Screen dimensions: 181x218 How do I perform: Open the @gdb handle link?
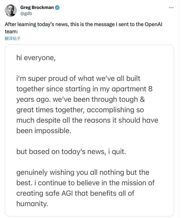pyautogui.click(x=26, y=14)
